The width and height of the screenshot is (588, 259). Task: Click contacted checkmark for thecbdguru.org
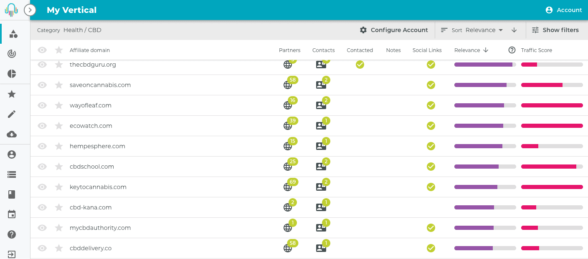[360, 65]
